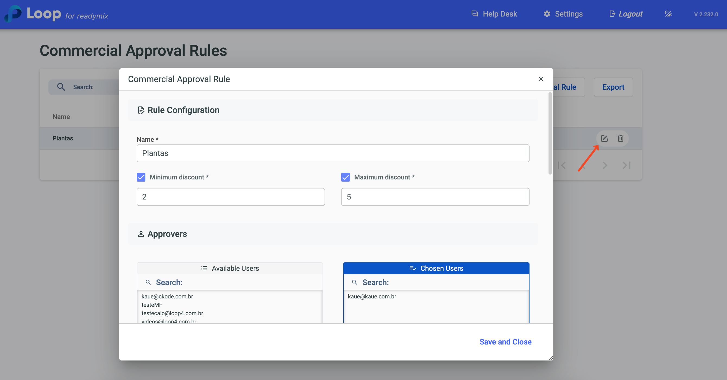Click the edit pencil icon for Plantas
The width and height of the screenshot is (727, 380).
[x=604, y=139]
